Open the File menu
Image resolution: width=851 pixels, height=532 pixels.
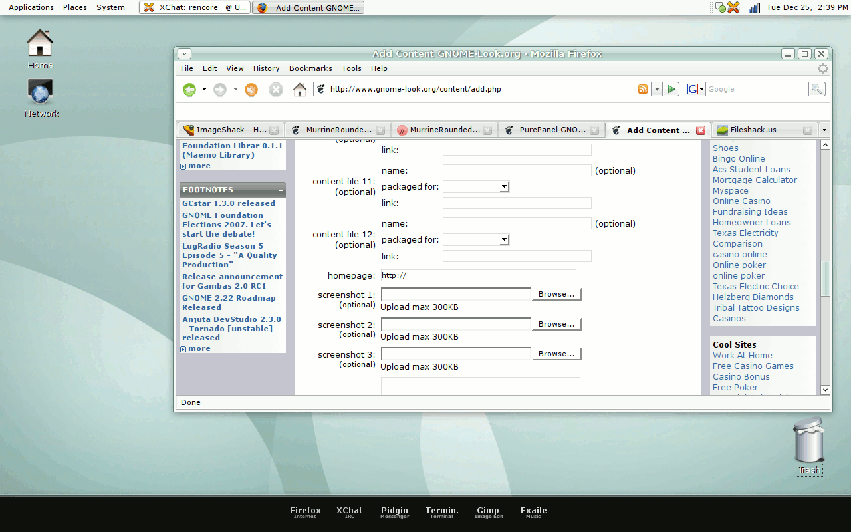point(187,68)
